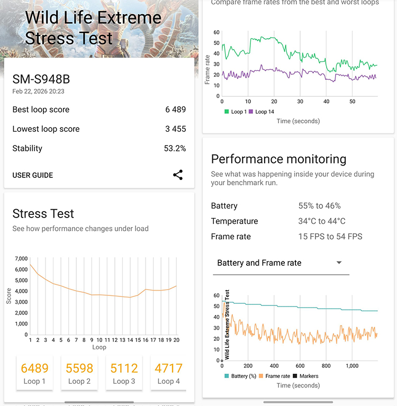
Task: Tap the Loop 4 score card 4717
Action: (x=168, y=373)
